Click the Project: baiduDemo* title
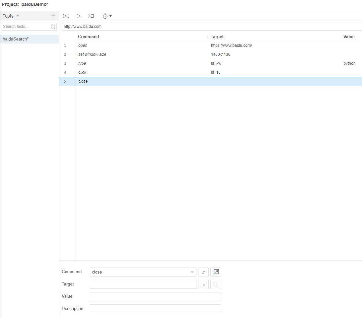 point(25,4)
